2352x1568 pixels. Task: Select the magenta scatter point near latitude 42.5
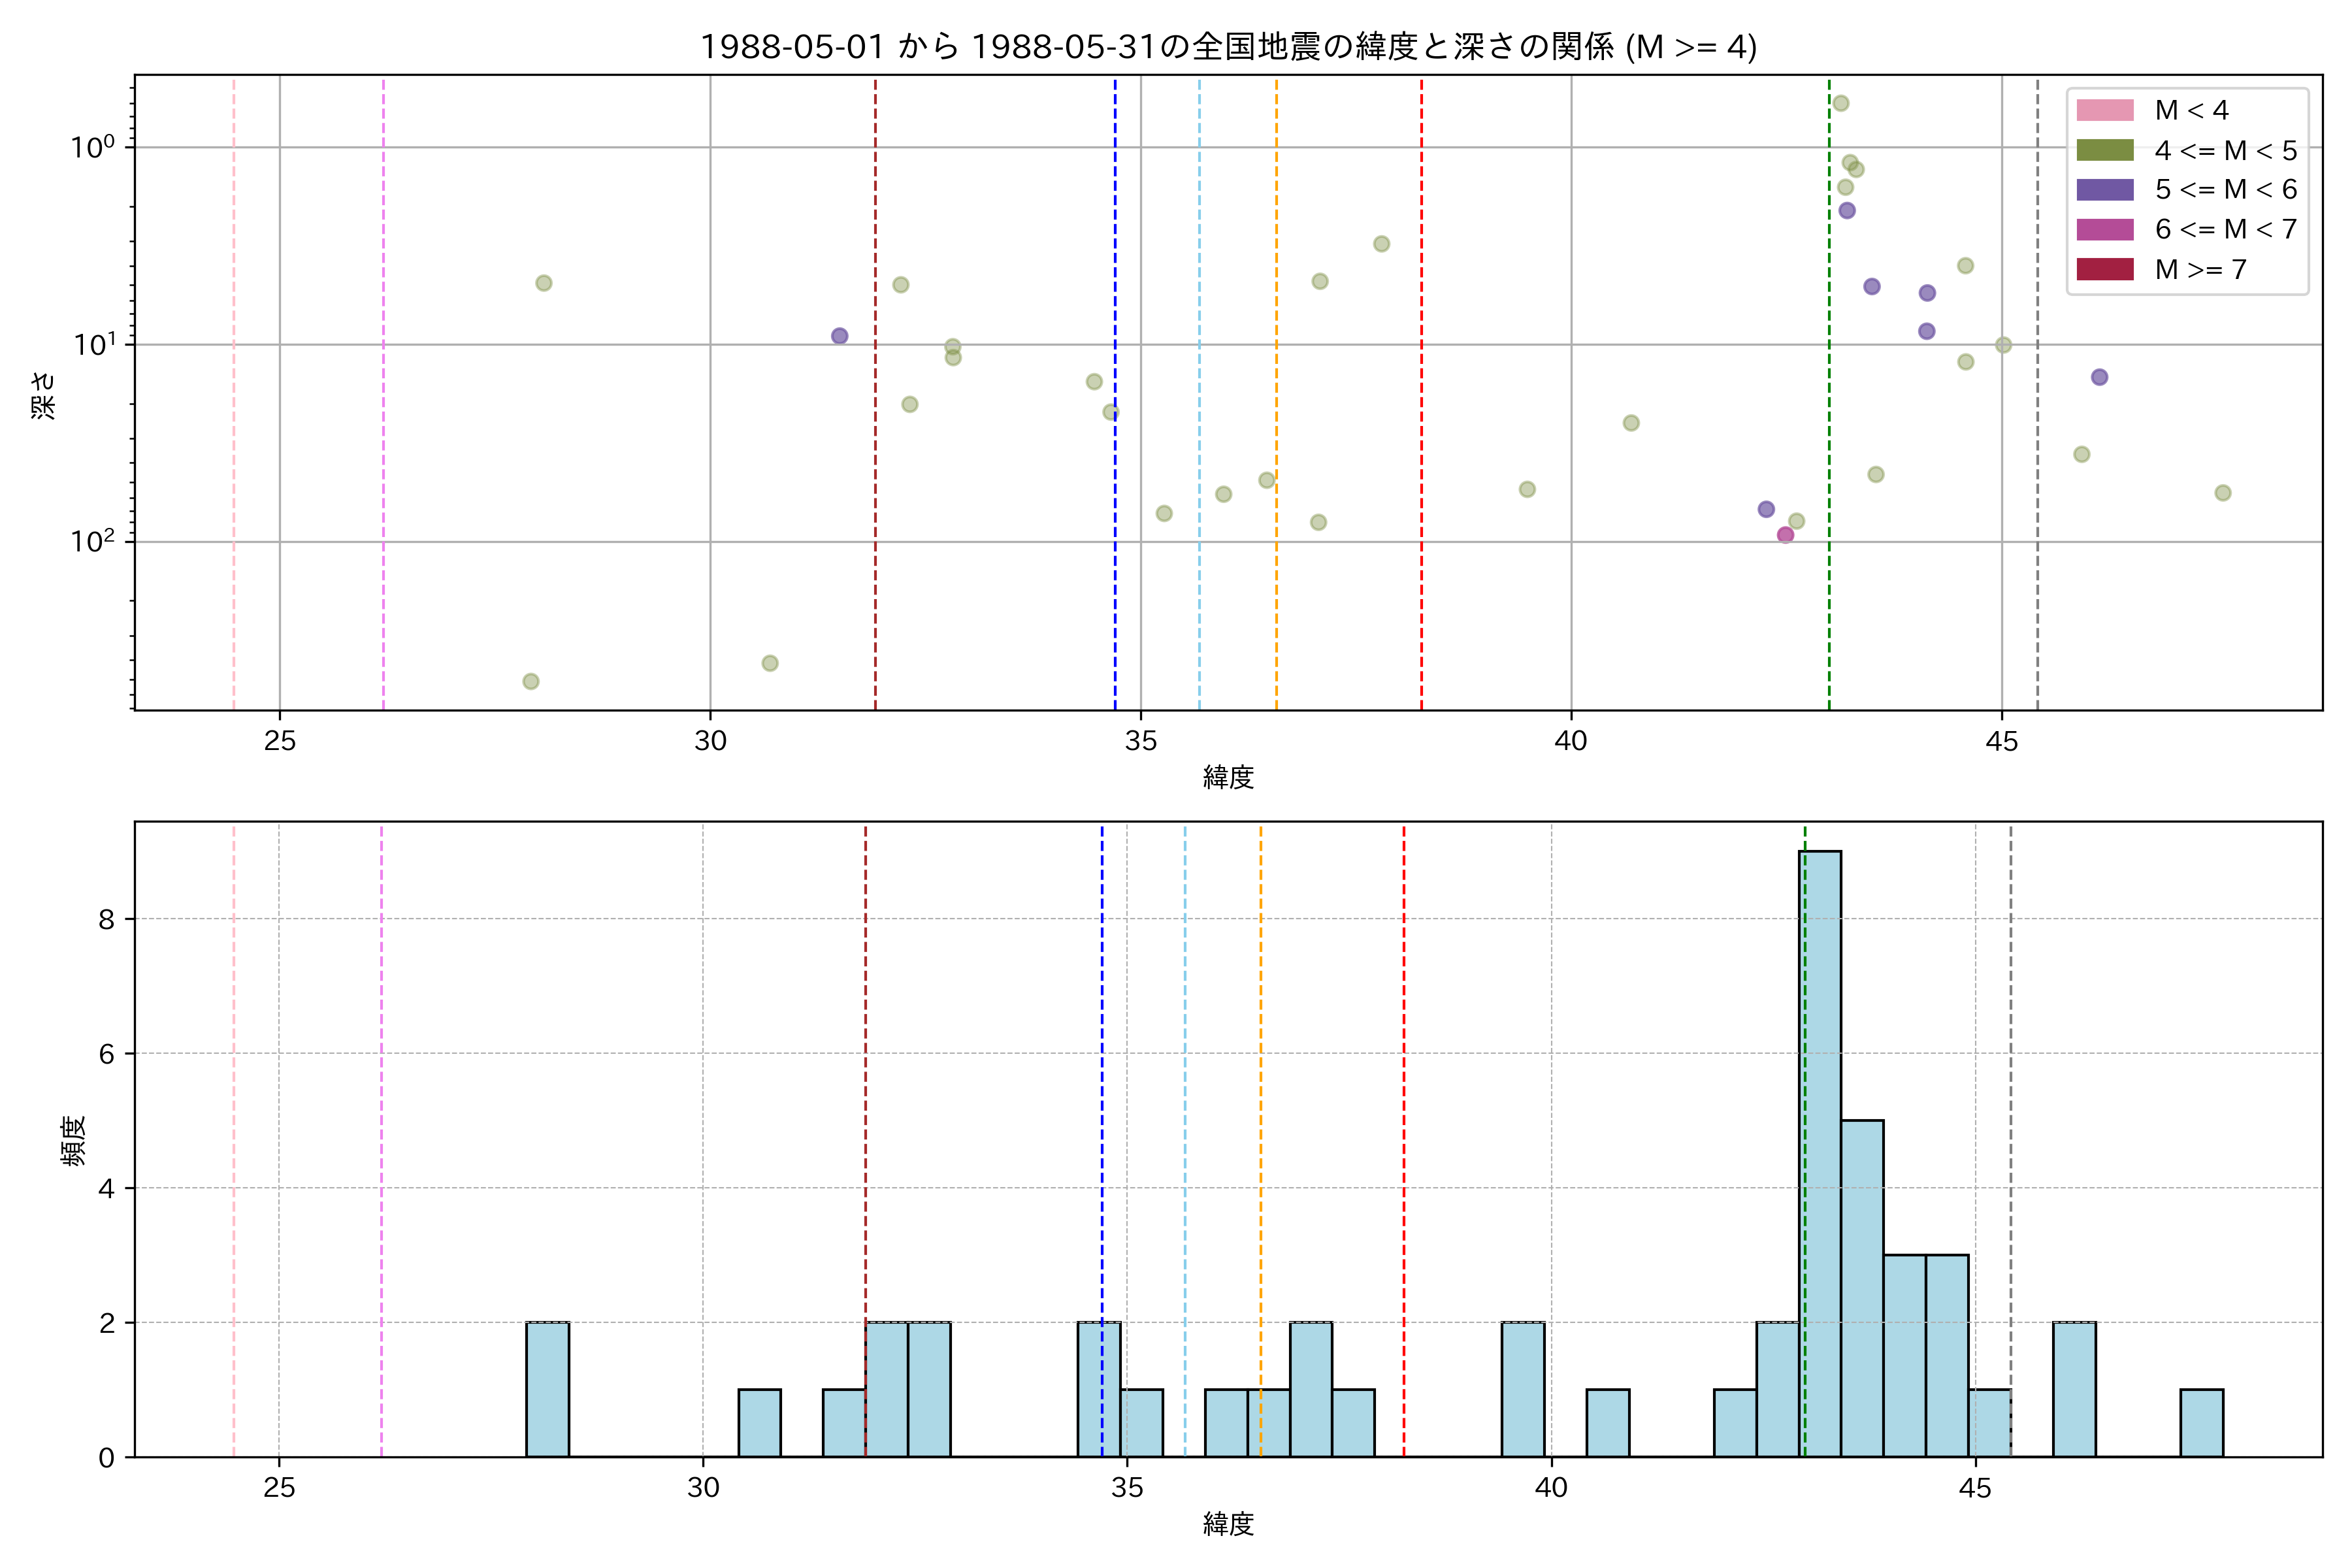[x=1785, y=535]
